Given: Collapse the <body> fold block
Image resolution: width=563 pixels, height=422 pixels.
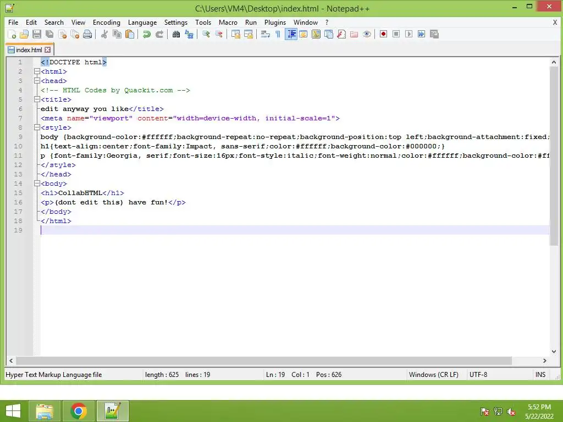Looking at the screenshot, I should (37, 184).
